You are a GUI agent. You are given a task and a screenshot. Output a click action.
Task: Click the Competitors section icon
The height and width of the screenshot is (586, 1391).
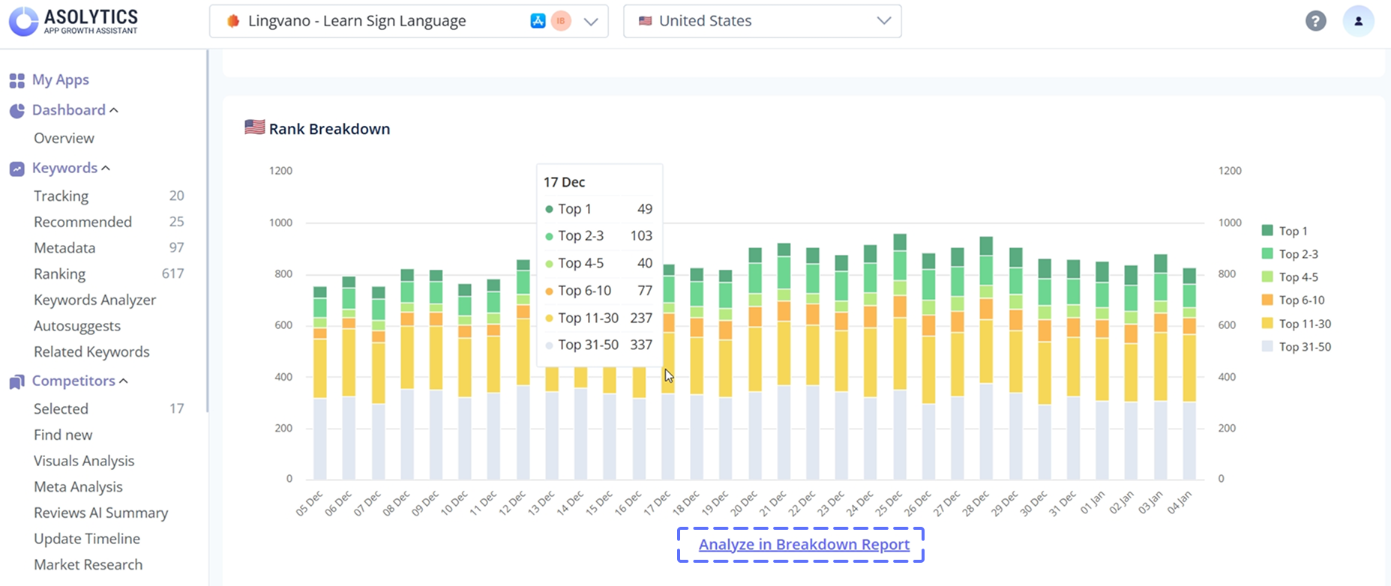16,381
